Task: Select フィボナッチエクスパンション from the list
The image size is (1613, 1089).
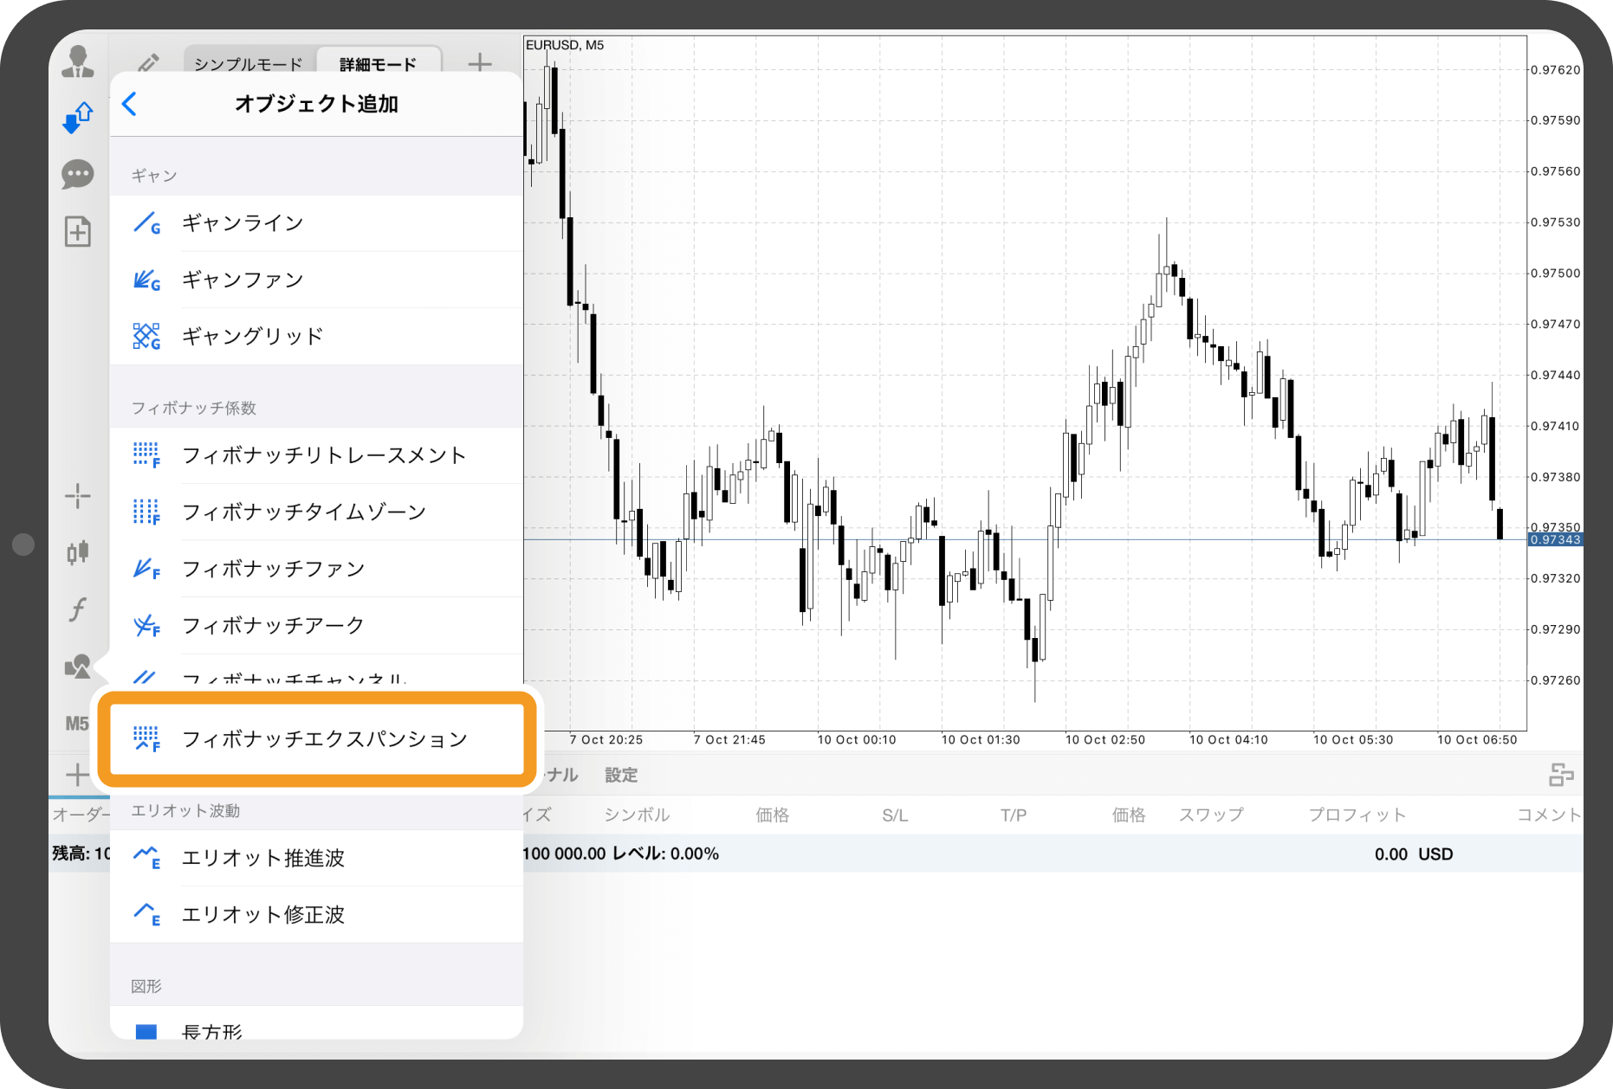Action: click(x=324, y=738)
